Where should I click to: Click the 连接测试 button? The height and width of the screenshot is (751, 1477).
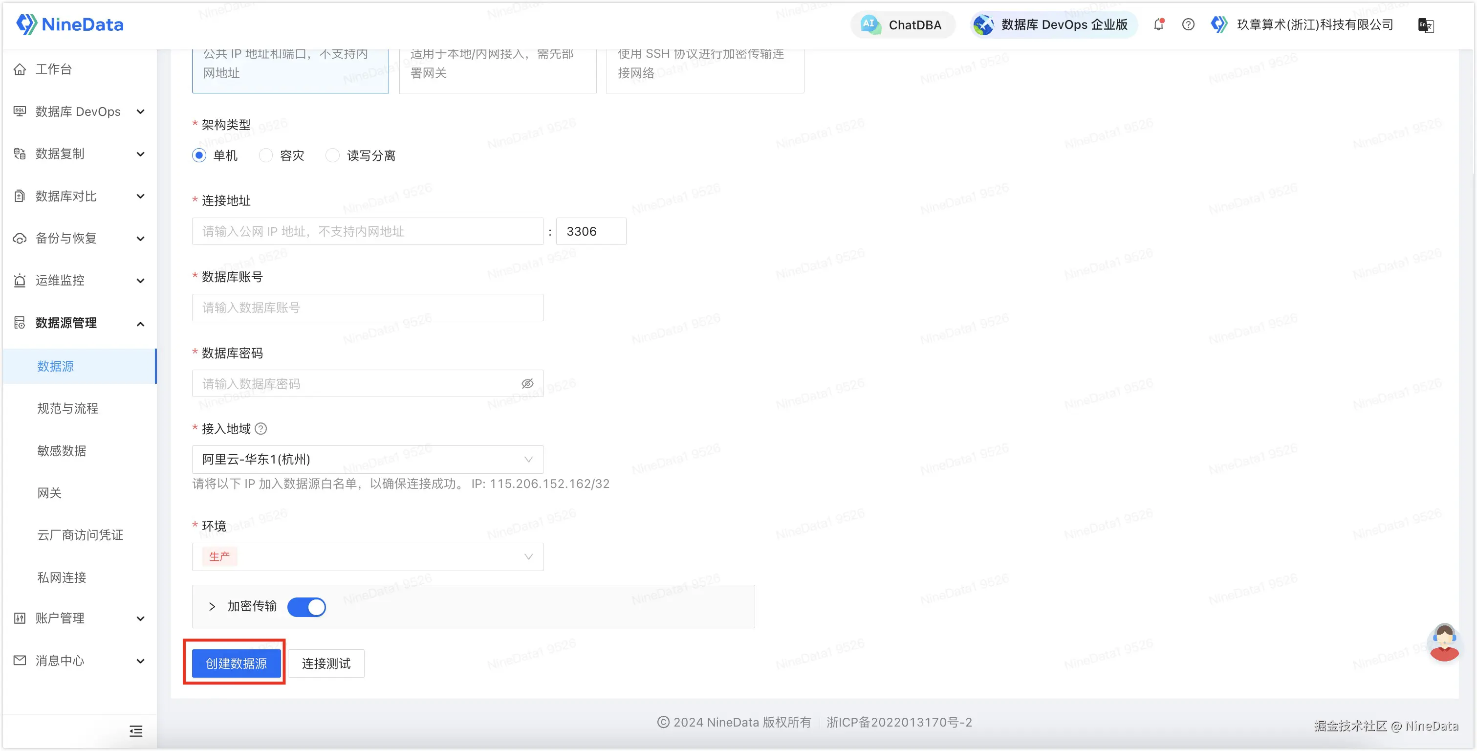click(x=326, y=663)
